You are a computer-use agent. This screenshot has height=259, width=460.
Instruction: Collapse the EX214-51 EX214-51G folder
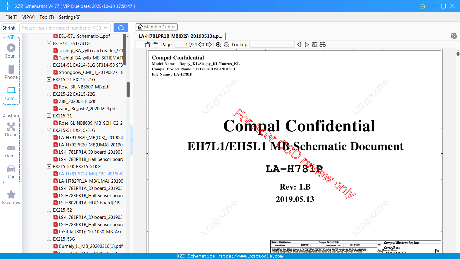tap(49, 65)
